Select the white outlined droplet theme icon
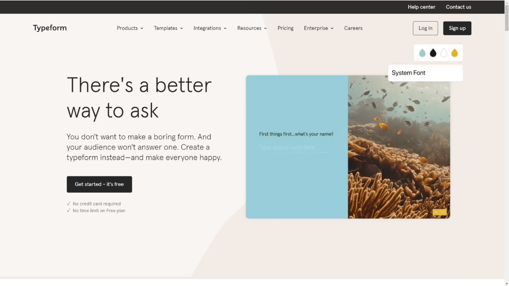 (x=443, y=53)
